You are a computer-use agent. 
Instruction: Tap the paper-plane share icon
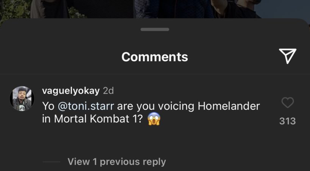coord(288,56)
